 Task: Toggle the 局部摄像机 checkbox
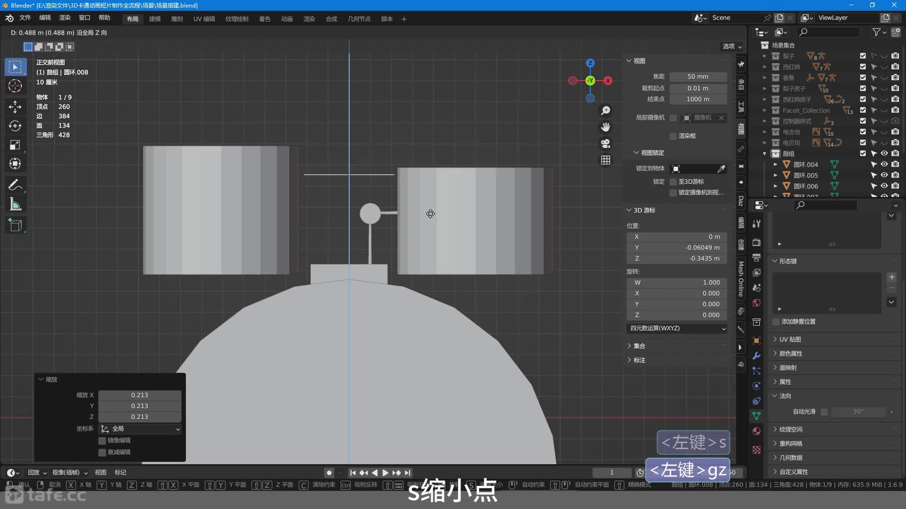pyautogui.click(x=673, y=118)
